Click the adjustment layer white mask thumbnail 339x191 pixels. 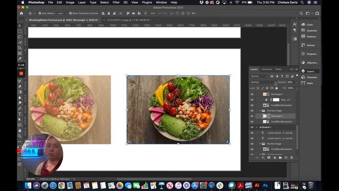coord(276,100)
